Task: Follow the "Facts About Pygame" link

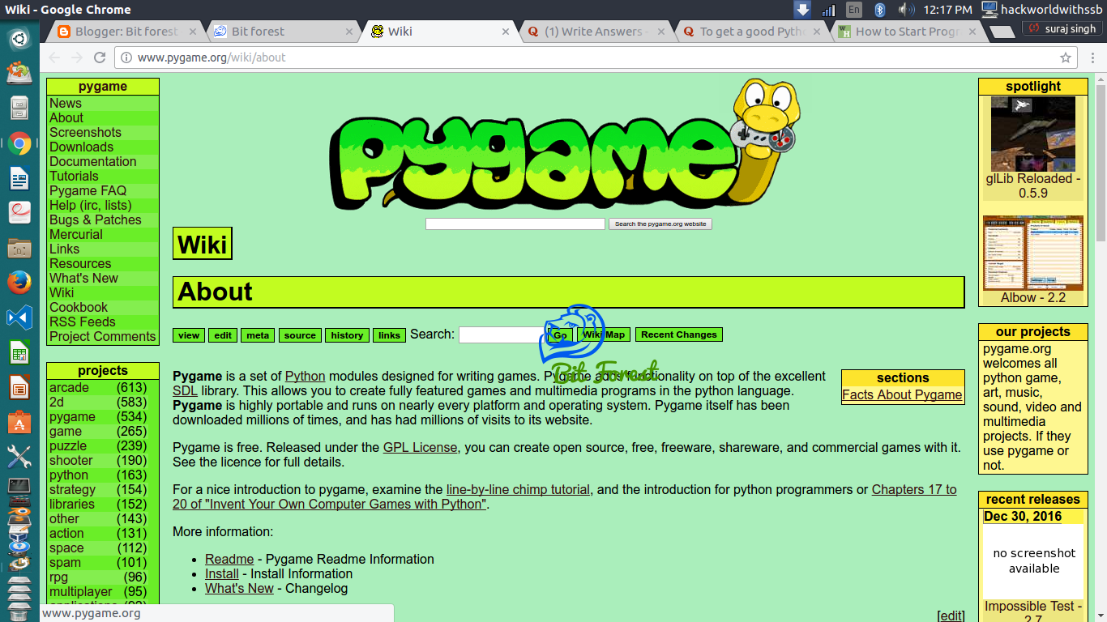Action: coord(902,395)
